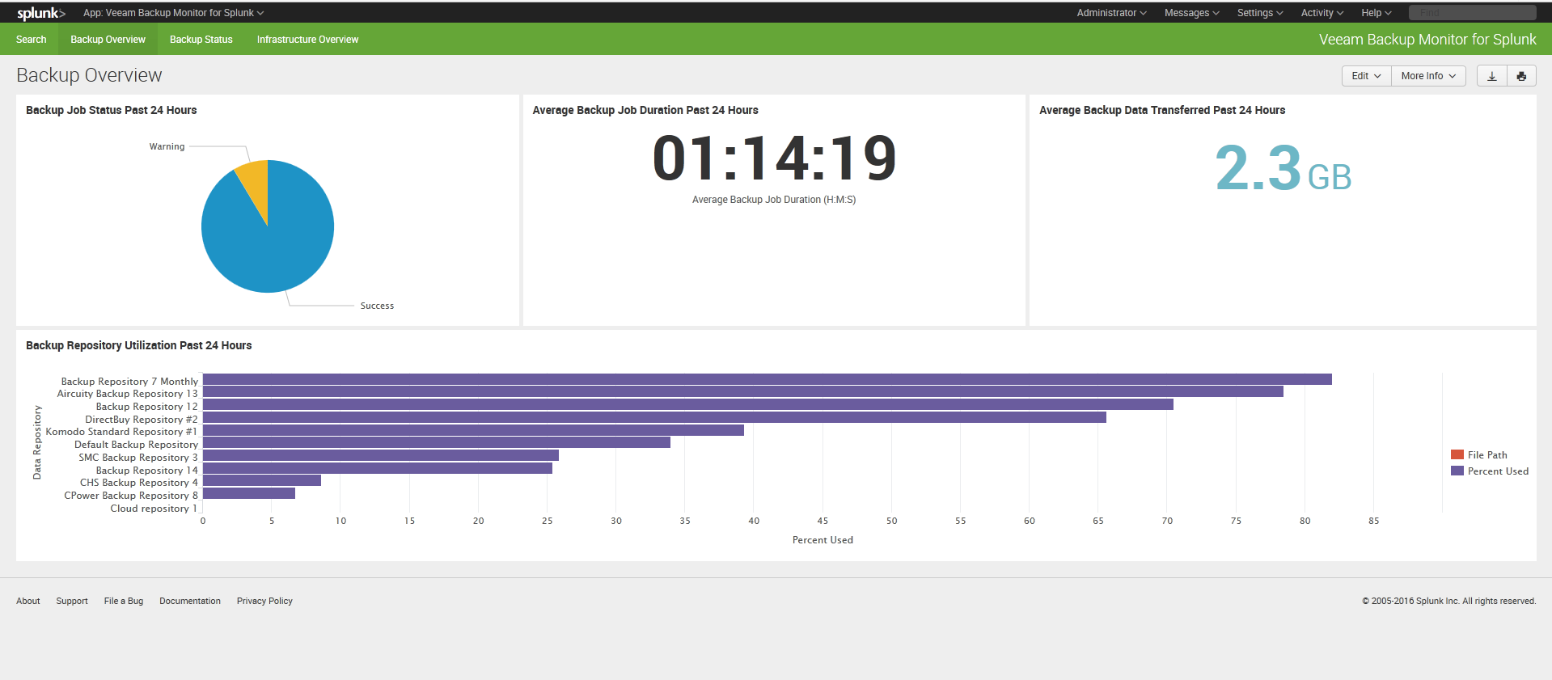Click the Backup Repository 7 Monthly bar

tap(767, 379)
